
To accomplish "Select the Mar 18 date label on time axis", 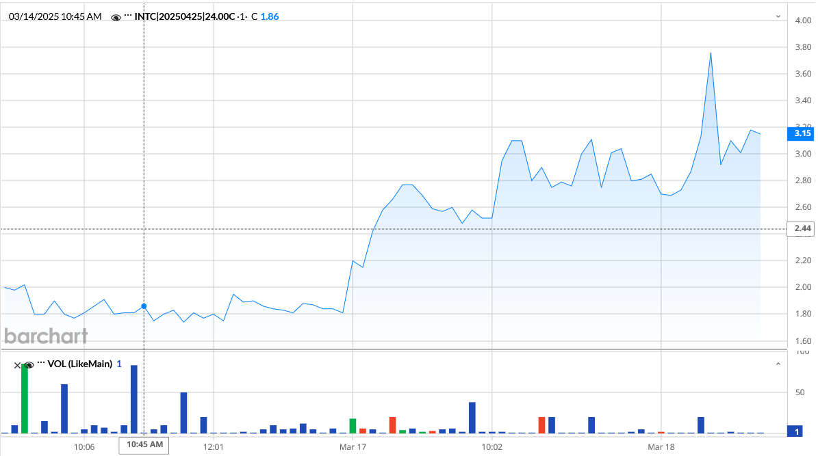I will click(661, 446).
